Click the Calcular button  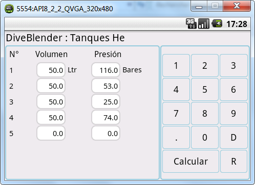coord(190,162)
